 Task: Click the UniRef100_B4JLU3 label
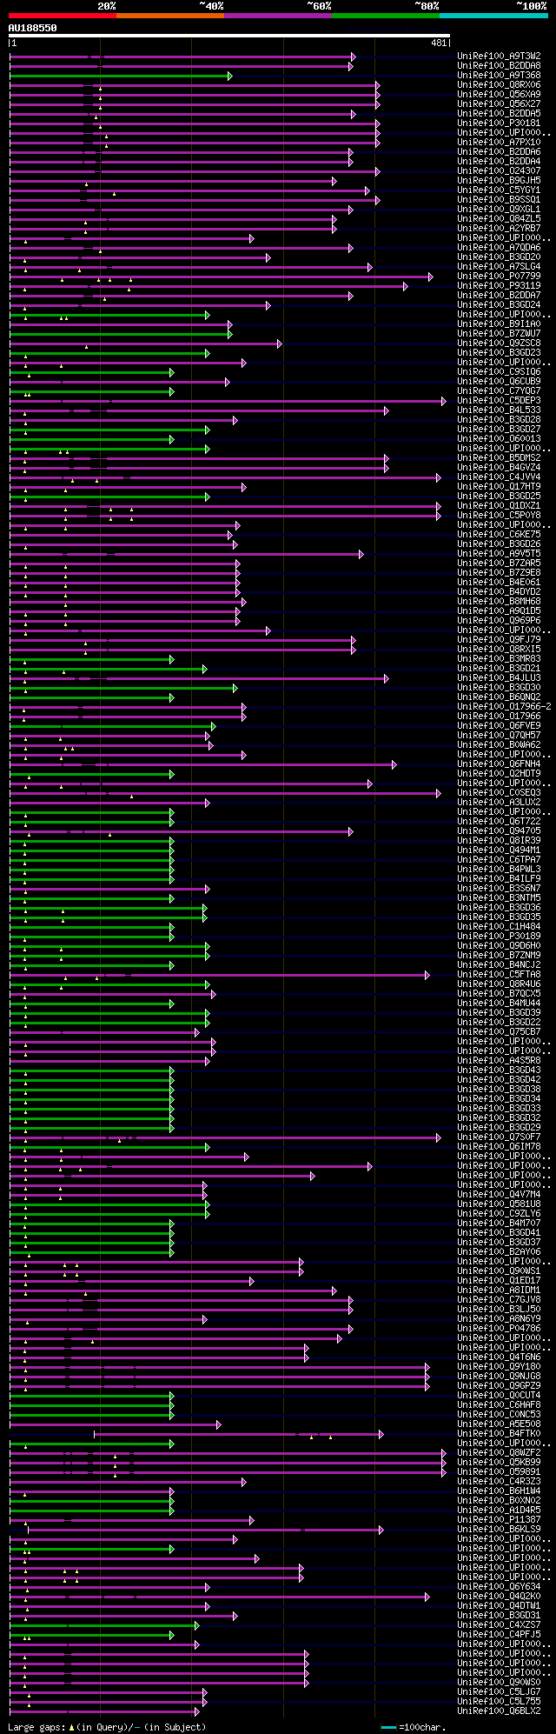click(x=499, y=677)
